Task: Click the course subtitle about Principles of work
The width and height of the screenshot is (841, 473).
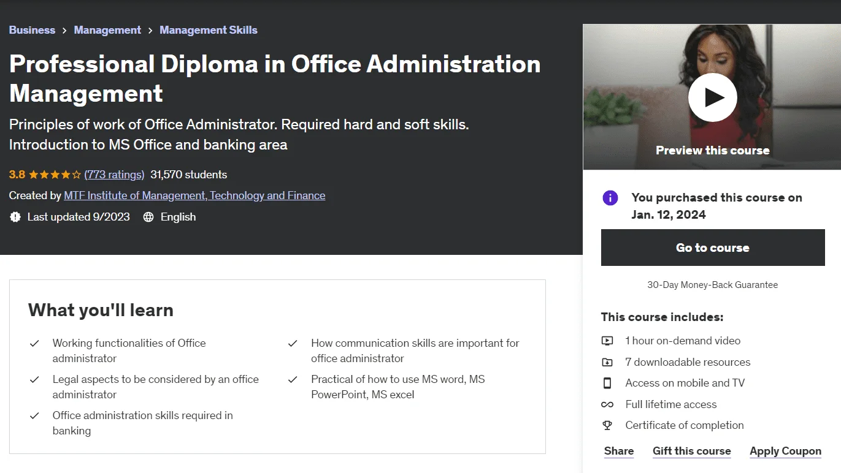Action: [x=239, y=134]
